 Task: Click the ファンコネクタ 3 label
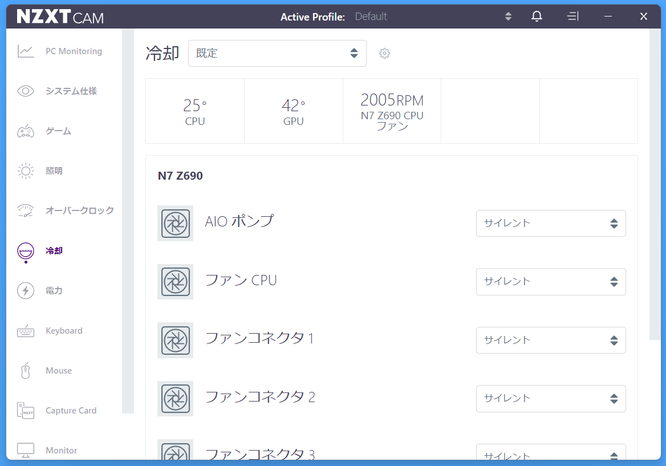click(260, 453)
